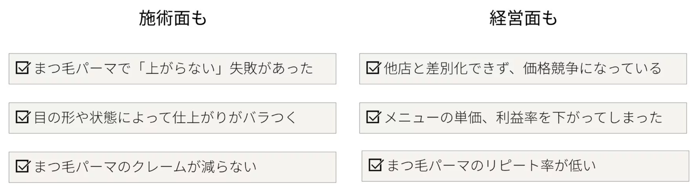Image resolution: width=696 pixels, height=188 pixels.
Task: Uncheck the 「上がらない」失敗があった checkbox
Action: click(23, 68)
